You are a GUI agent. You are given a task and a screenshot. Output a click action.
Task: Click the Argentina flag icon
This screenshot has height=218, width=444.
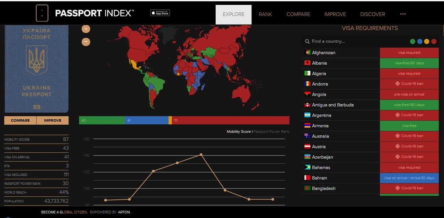[307, 115]
